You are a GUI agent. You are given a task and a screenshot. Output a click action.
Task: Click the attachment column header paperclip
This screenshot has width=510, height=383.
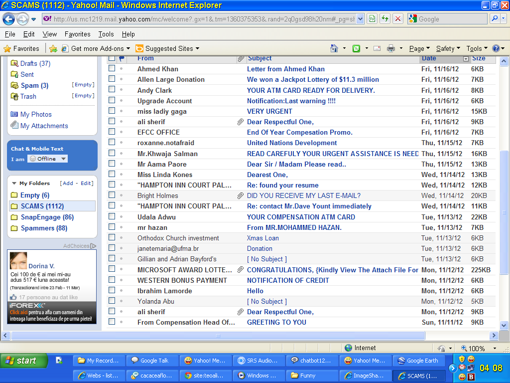[x=241, y=59]
